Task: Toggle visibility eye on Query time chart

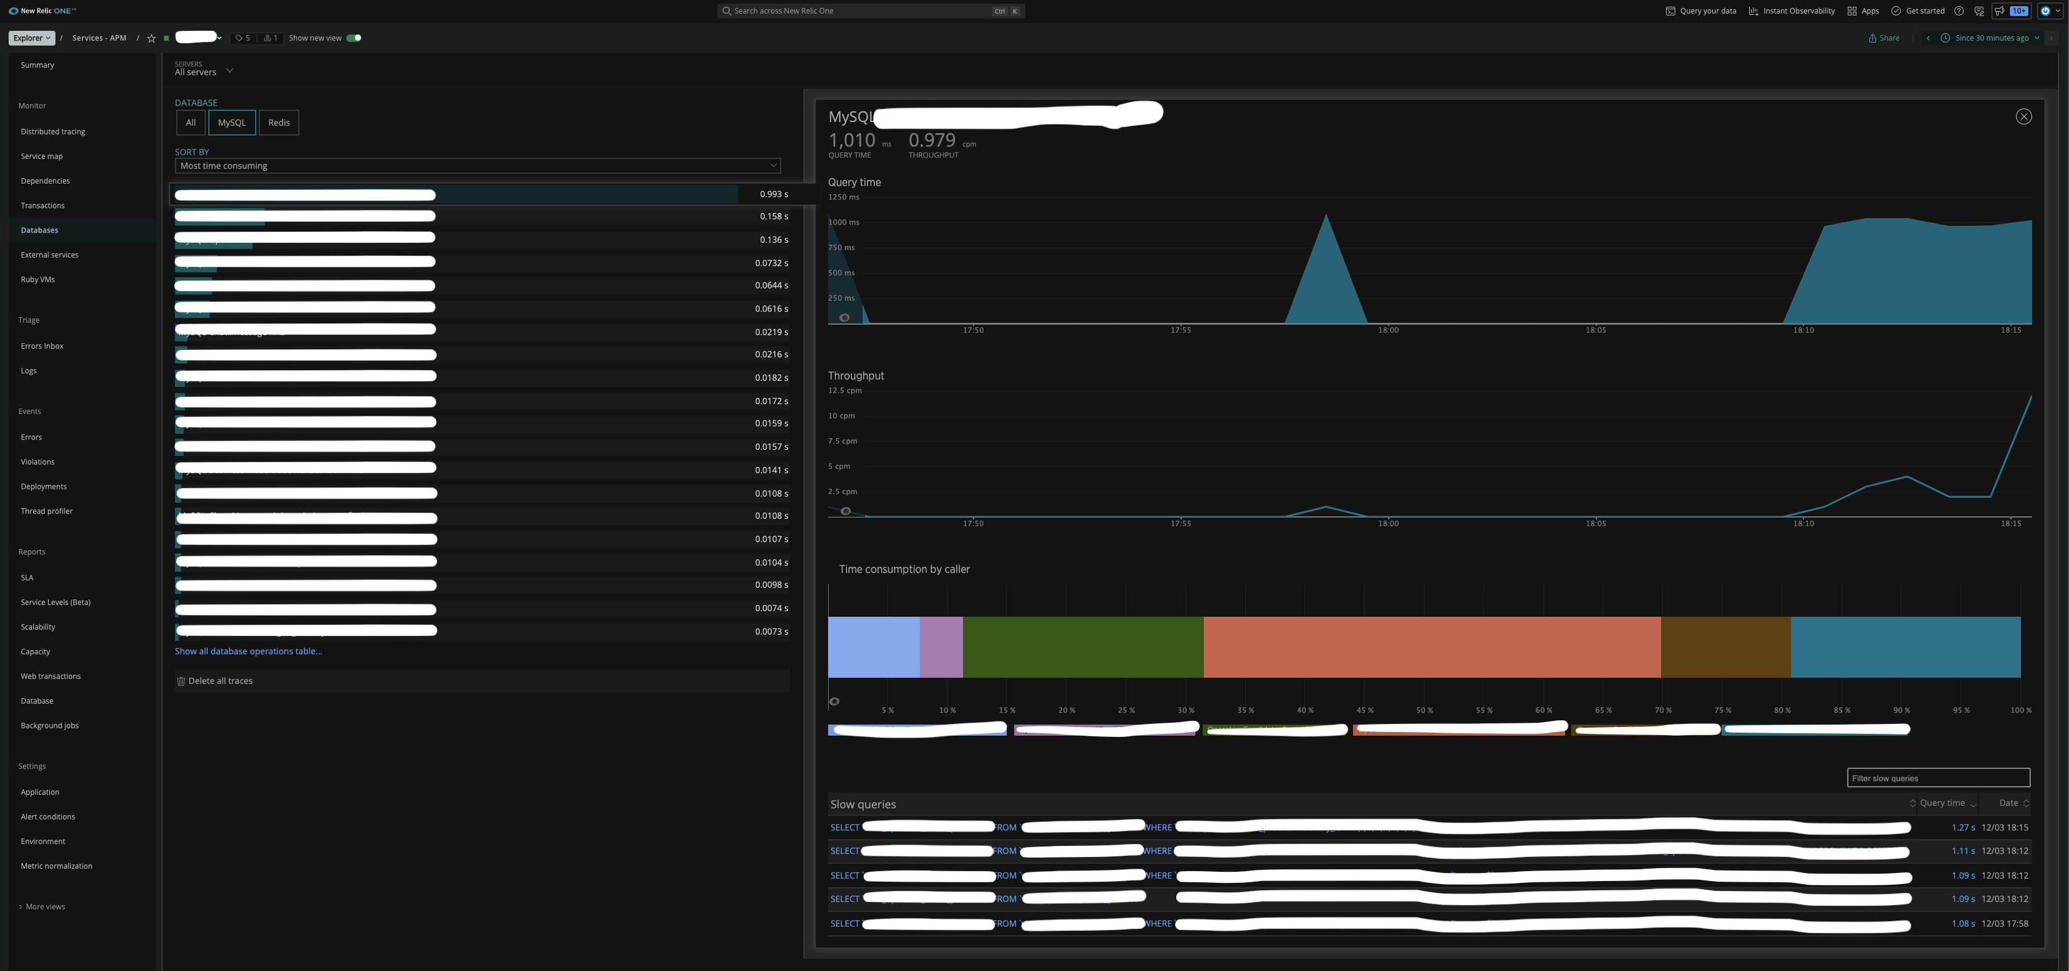Action: point(844,318)
